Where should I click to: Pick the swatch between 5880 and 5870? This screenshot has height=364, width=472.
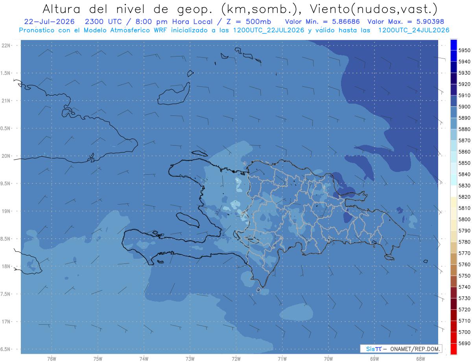click(x=453, y=135)
